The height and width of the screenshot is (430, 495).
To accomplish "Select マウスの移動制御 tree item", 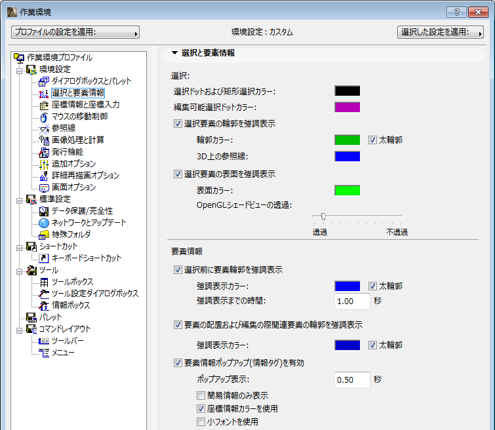I will click(79, 117).
